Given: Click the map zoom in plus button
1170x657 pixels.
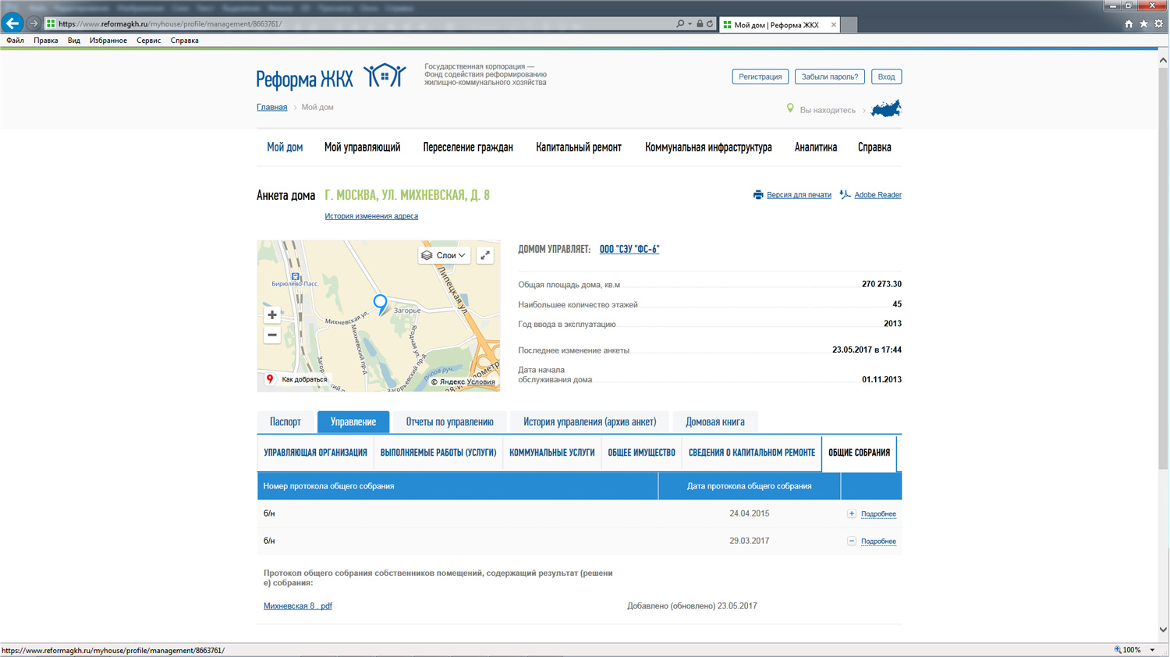Looking at the screenshot, I should click(272, 315).
